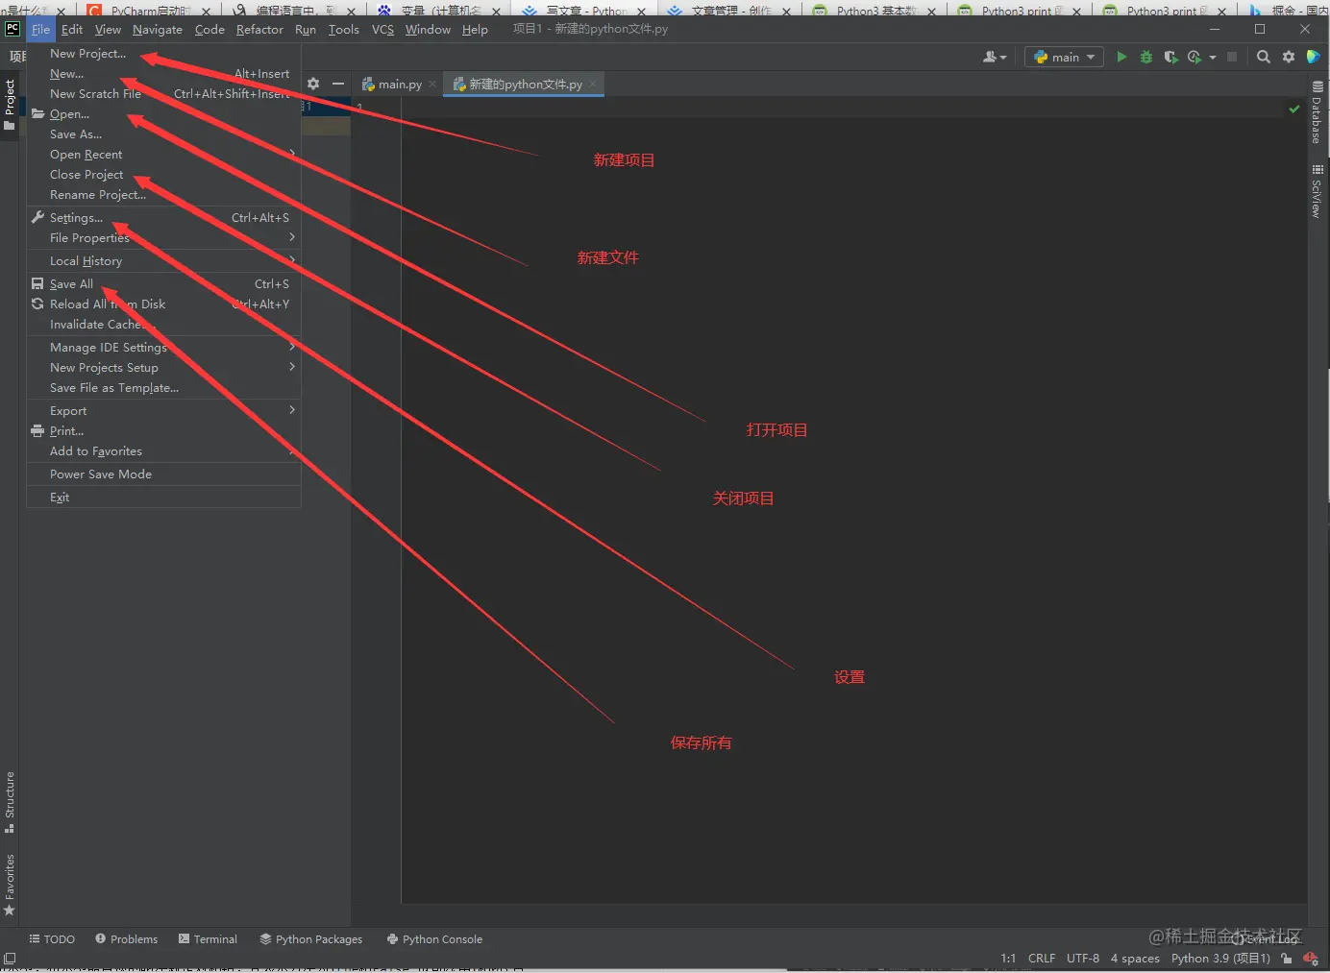Open the Navigate menu
Viewport: 1330px width, 973px height.
[158, 30]
